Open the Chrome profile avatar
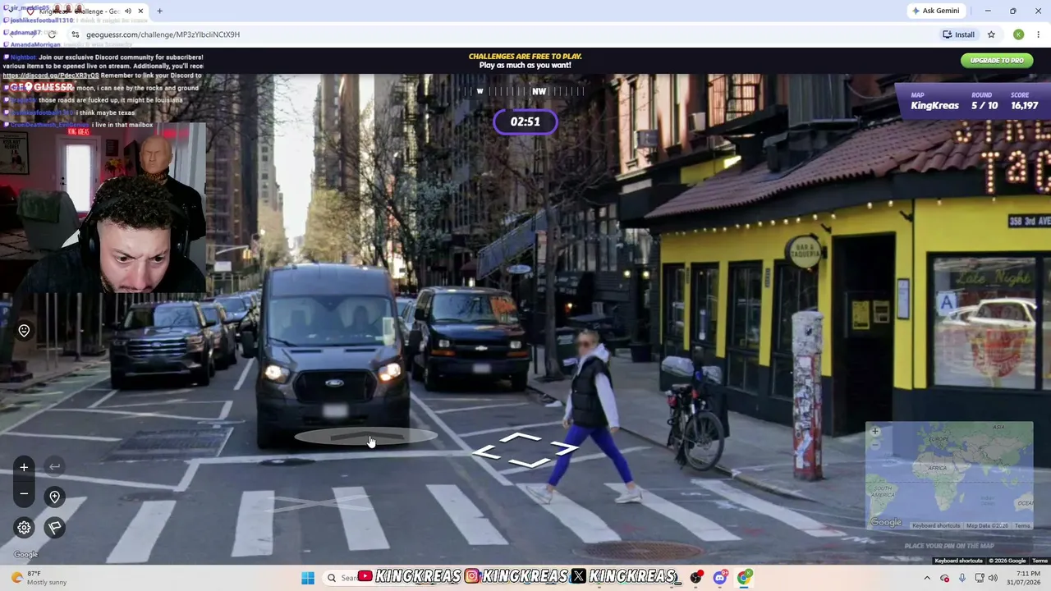 point(1018,34)
